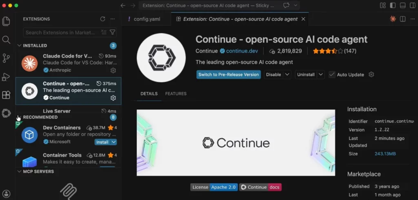Open Claude Code extension gear settings
The image size is (418, 200).
click(113, 70)
